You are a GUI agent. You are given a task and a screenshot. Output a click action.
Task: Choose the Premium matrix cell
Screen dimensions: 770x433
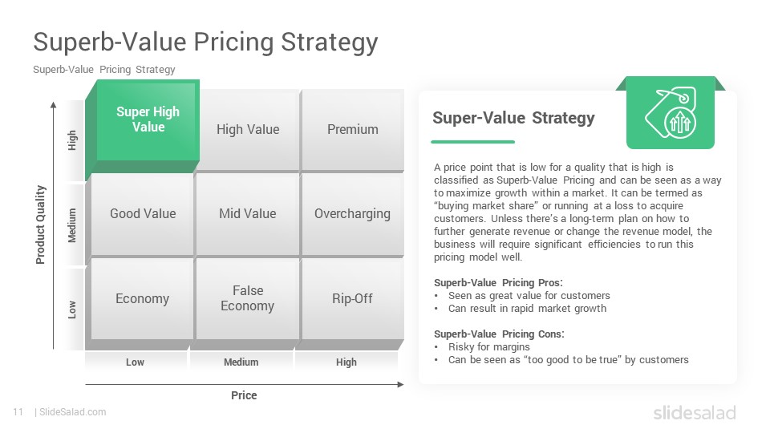coord(353,130)
